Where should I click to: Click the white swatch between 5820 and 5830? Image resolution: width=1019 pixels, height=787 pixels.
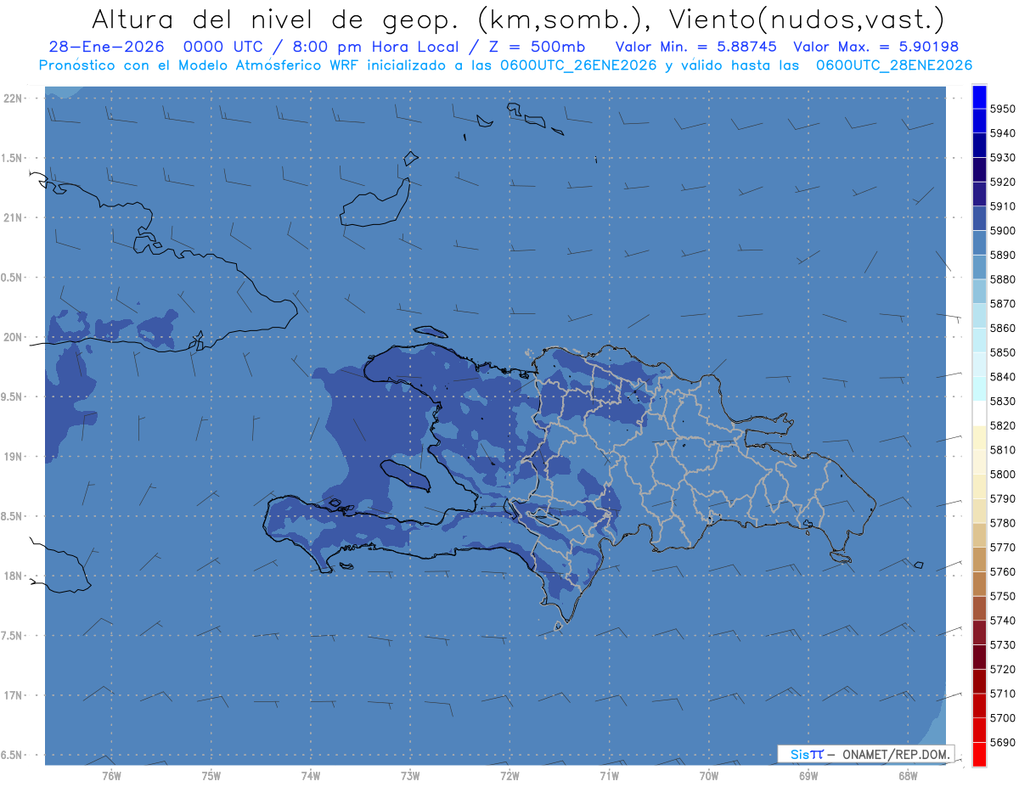point(978,413)
